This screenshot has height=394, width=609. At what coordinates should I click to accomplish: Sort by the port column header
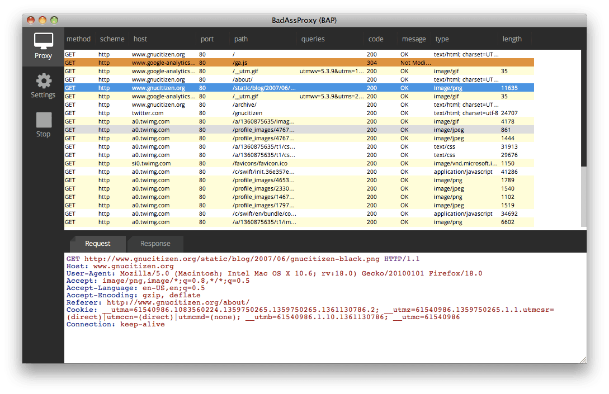[x=207, y=39]
